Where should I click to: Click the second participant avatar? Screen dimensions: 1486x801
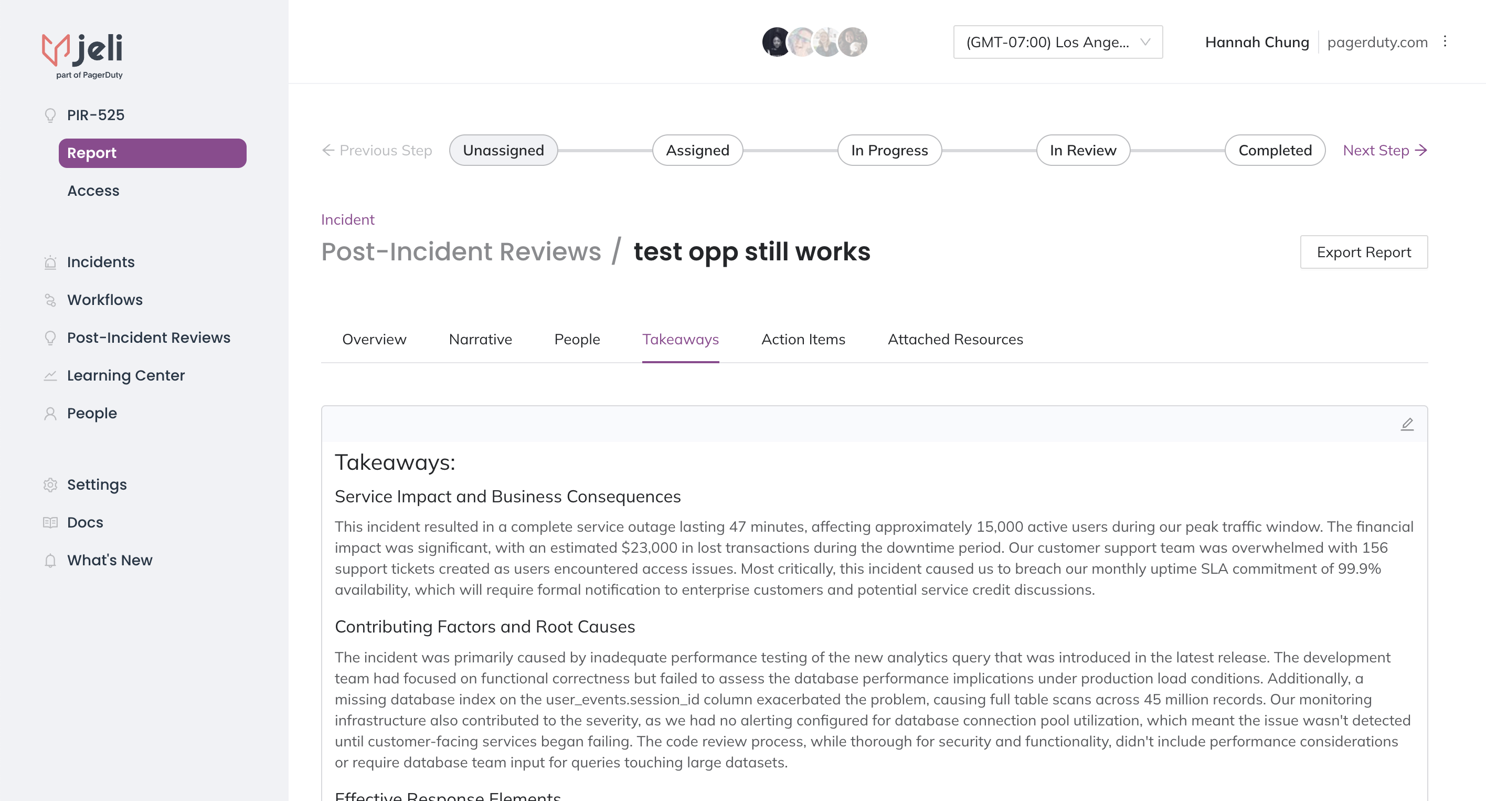[x=802, y=41]
